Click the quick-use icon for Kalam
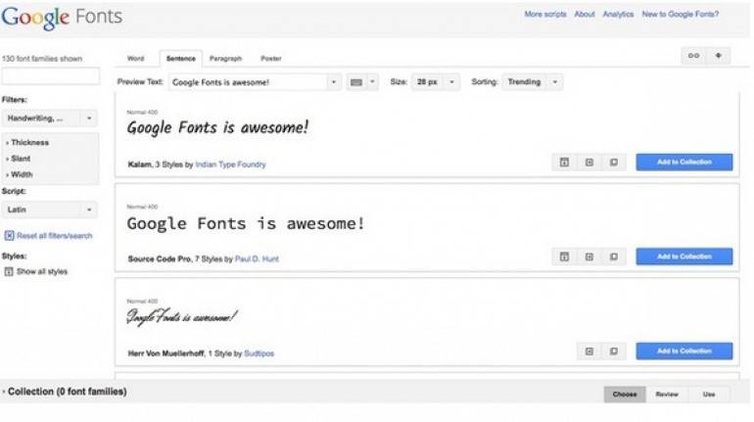Image resolution: width=754 pixels, height=422 pixels. (x=589, y=163)
